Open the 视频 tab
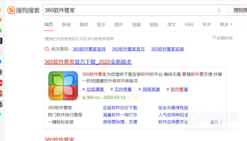The width and height of the screenshot is (247, 141). pyautogui.click(x=136, y=25)
